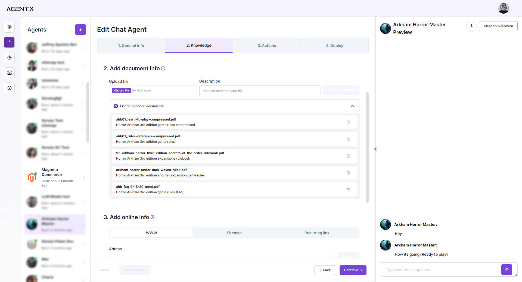Select the highlighted Arkham Horror Master agent row
The width and height of the screenshot is (522, 282).
pos(55,224)
